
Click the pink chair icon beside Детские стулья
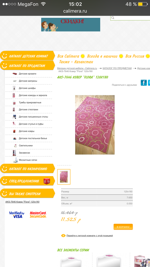pos(14,124)
